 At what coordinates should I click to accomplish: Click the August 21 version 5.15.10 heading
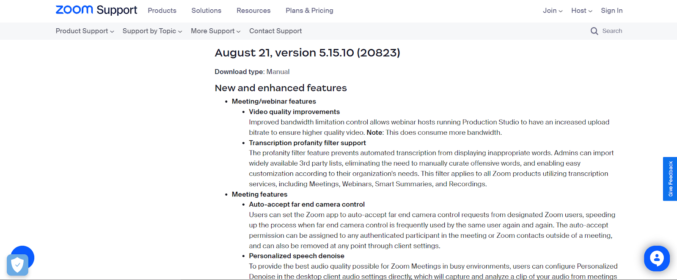[307, 53]
